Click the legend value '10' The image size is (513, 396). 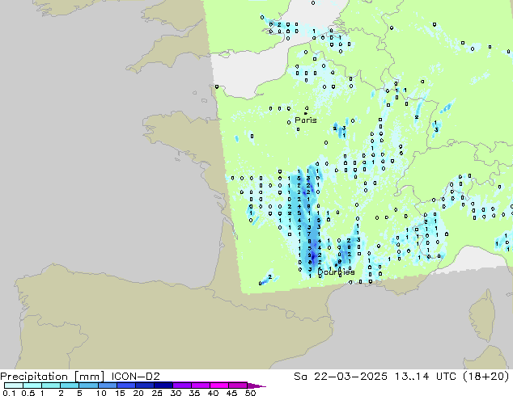(101, 393)
